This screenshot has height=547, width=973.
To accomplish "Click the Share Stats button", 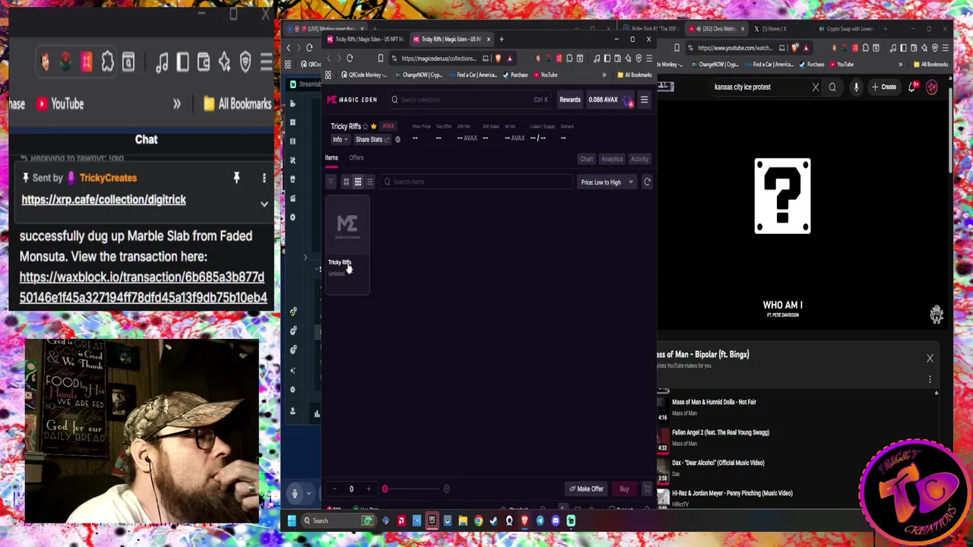I will pyautogui.click(x=372, y=140).
